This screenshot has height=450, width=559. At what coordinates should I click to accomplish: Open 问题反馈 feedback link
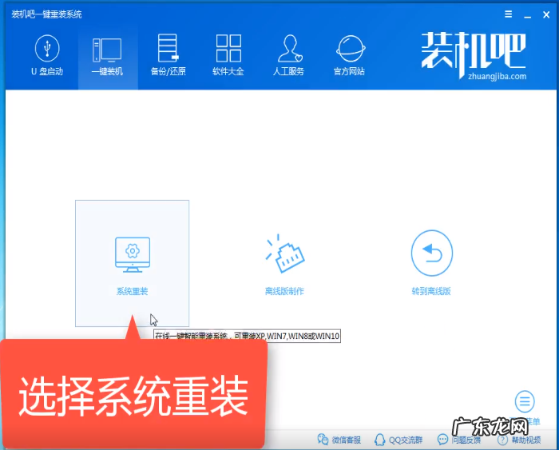point(459,440)
